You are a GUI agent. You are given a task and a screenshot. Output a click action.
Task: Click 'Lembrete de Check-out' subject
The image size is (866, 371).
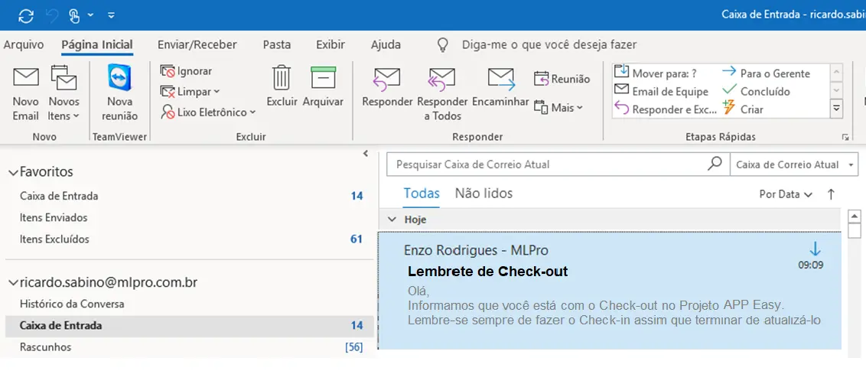[487, 272]
